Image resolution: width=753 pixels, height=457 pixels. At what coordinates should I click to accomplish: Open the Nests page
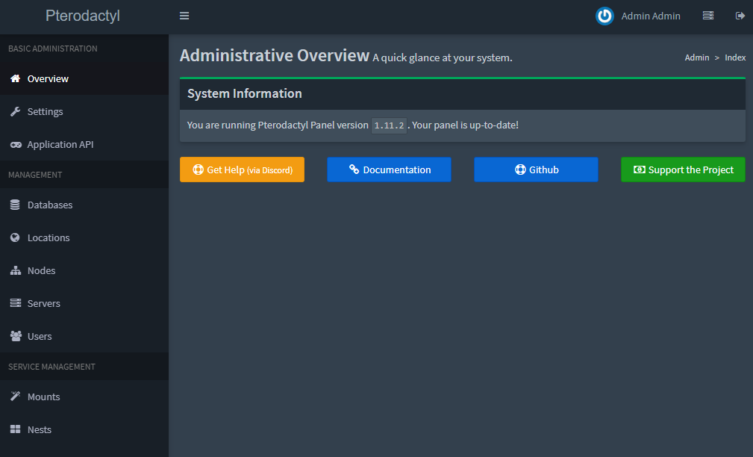(x=84, y=429)
